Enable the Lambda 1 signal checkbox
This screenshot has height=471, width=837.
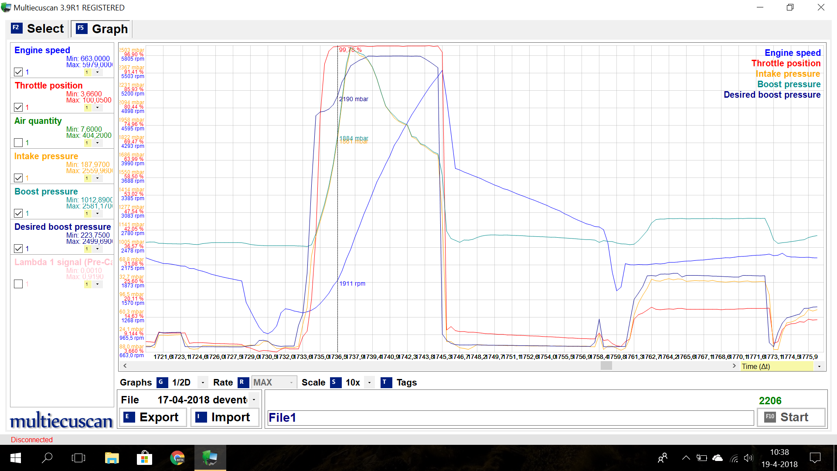(x=18, y=284)
